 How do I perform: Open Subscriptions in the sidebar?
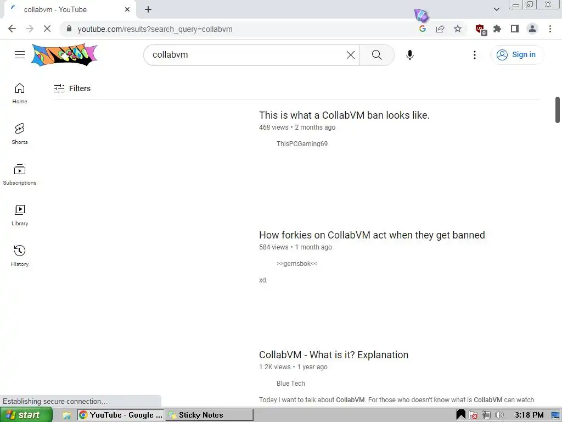pos(20,174)
